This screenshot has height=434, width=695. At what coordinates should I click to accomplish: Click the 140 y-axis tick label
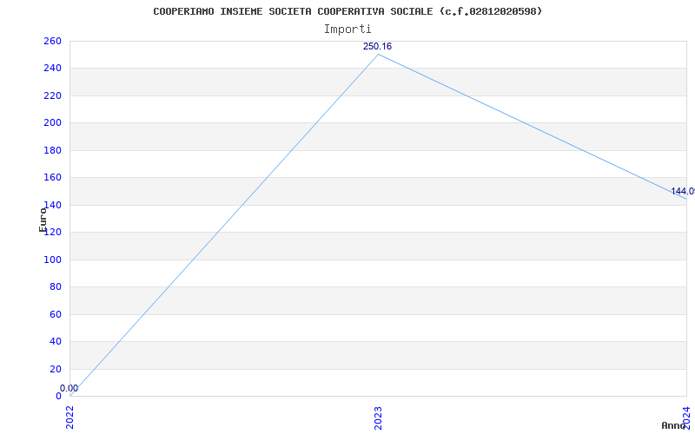(x=52, y=205)
